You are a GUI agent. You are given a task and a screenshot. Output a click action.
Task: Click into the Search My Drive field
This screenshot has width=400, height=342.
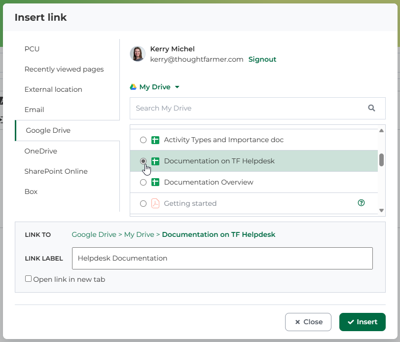coord(257,108)
